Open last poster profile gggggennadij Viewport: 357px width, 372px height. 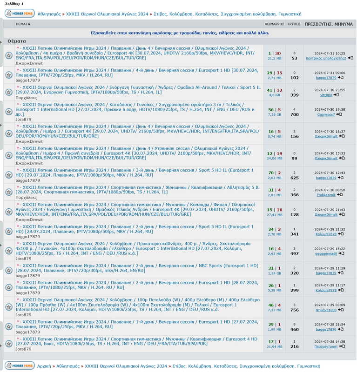point(326,253)
